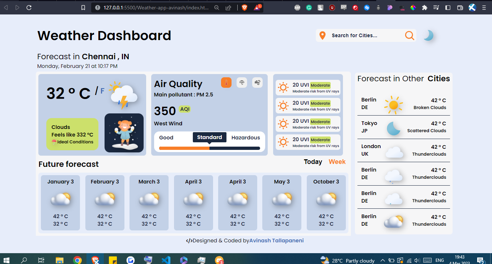The height and width of the screenshot is (264, 492).
Task: Click the orange search magnifier icon
Action: [410, 35]
